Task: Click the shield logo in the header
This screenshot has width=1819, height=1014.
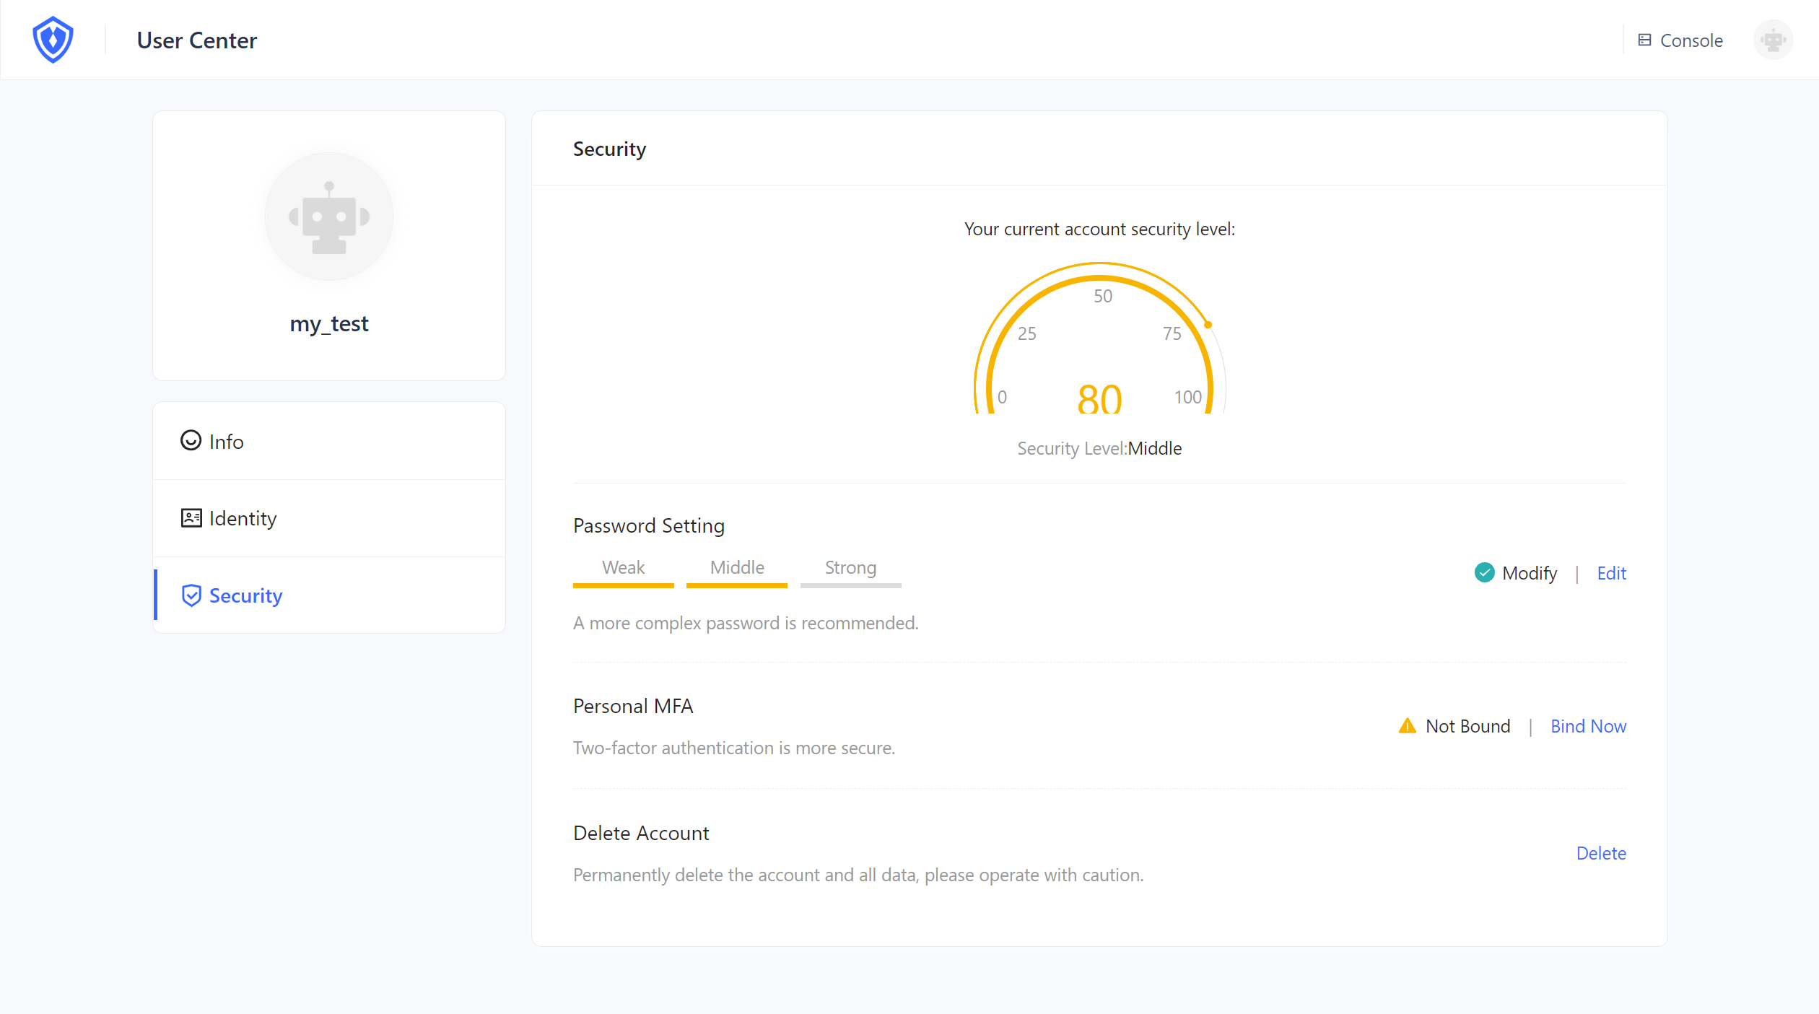Action: coord(53,39)
